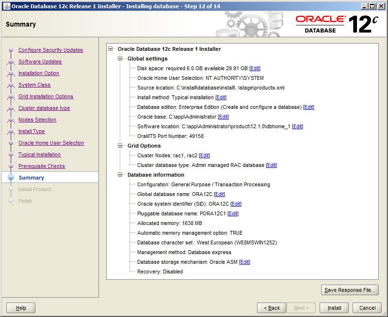Select the Allocated memory: 1638 MB row
The height and width of the screenshot is (317, 388).
pos(170,223)
